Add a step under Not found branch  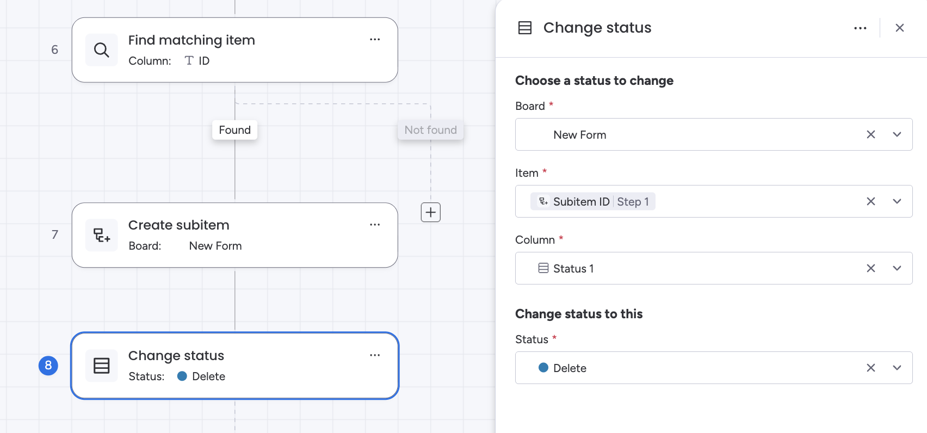(x=431, y=212)
